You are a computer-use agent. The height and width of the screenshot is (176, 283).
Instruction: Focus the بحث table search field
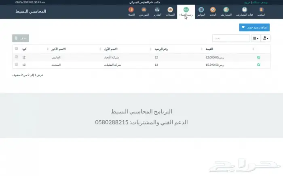pyautogui.click(x=231, y=38)
